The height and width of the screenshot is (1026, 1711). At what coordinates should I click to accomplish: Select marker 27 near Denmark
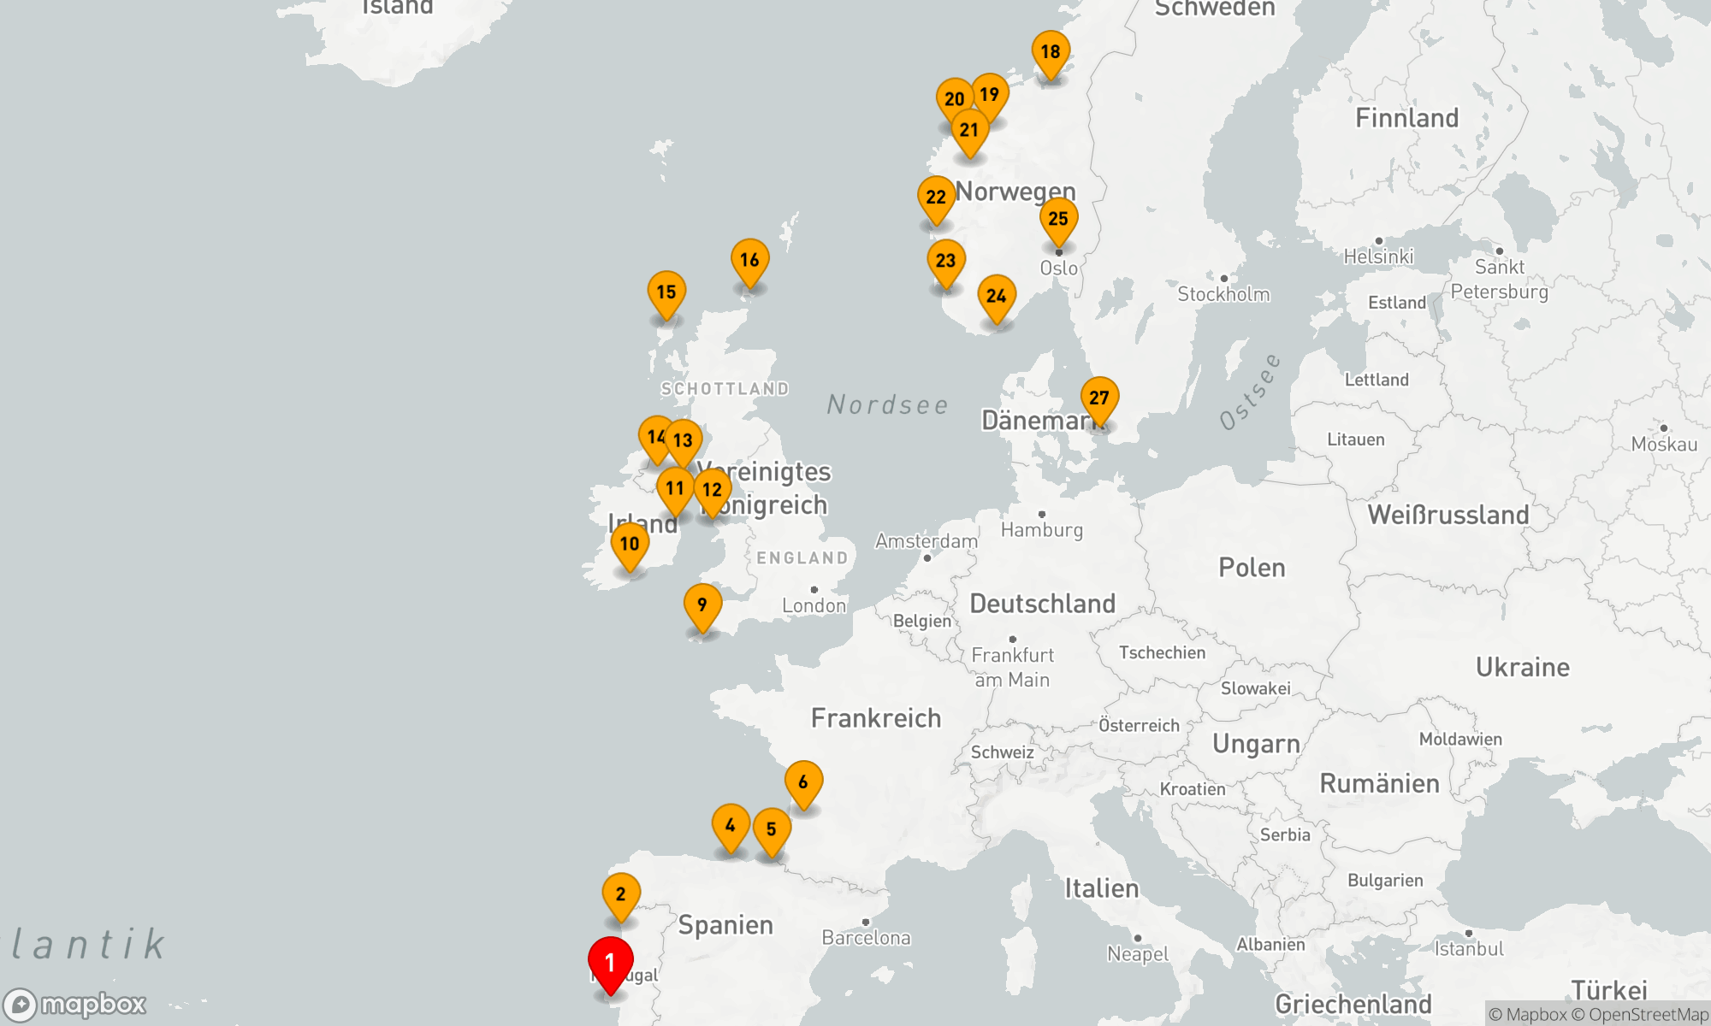click(x=1100, y=401)
